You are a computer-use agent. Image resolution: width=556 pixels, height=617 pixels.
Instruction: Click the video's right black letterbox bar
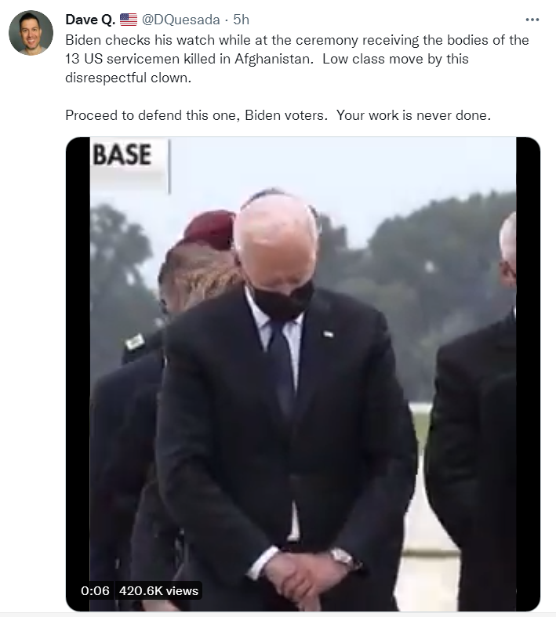[x=528, y=374]
